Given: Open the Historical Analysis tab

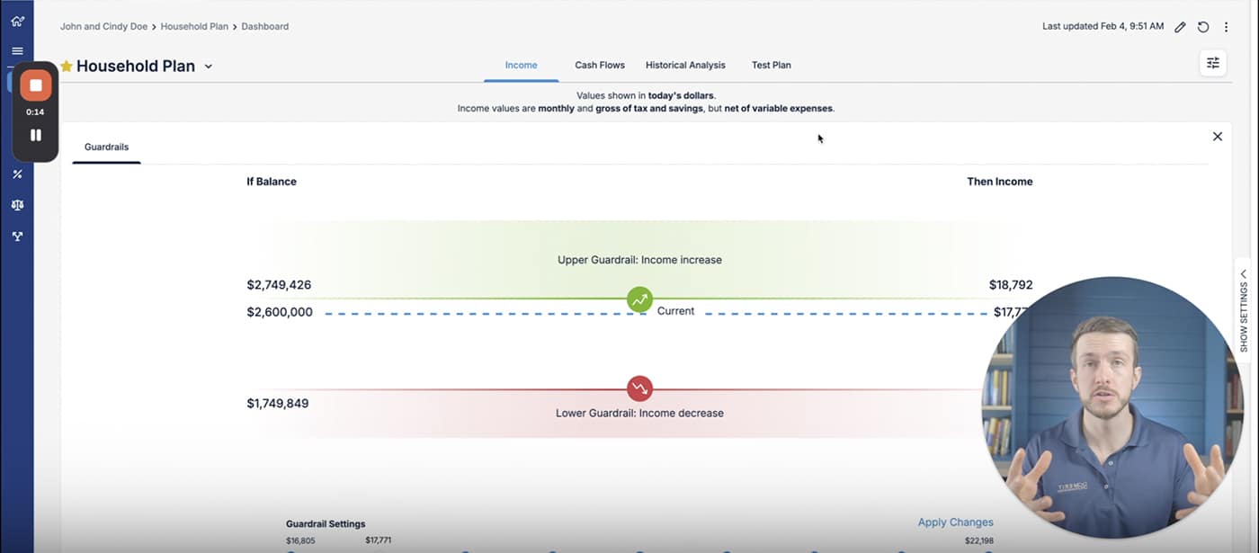Looking at the screenshot, I should pos(685,65).
